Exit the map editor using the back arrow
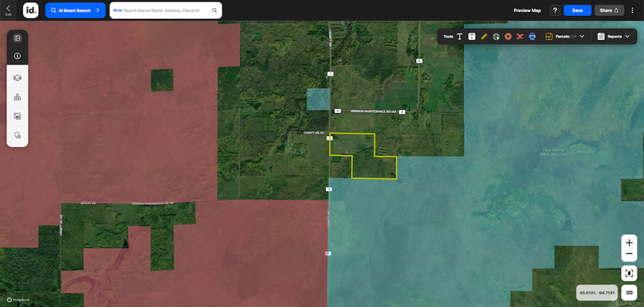 pos(8,10)
